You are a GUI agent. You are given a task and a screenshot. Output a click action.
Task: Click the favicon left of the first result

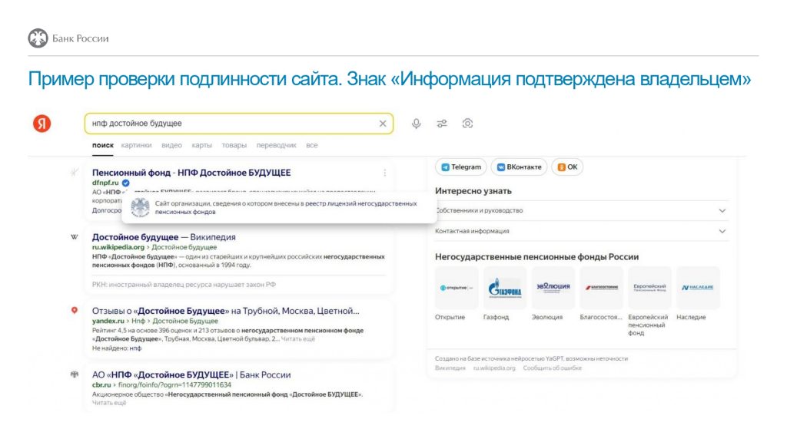tap(75, 173)
